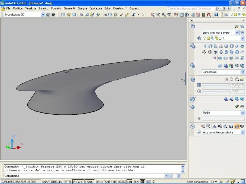Image resolution: width=246 pixels, height=184 pixels.
Task: Click the Finestra menu label
Action: click(x=118, y=8)
